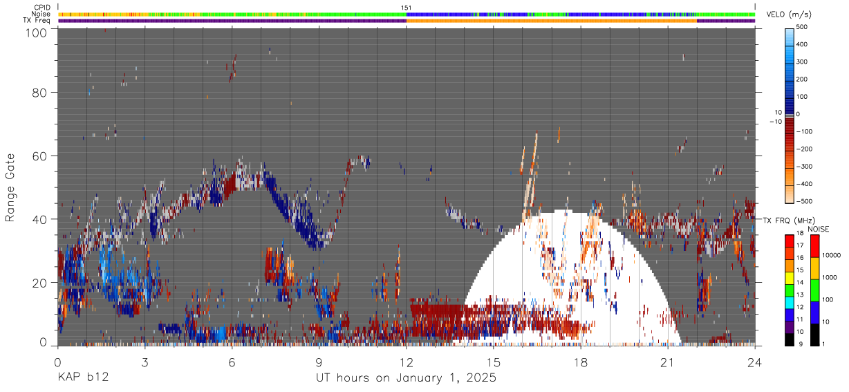Click the green 13 MHz frequency swatch
This screenshot has width=849, height=392.
[x=790, y=290]
